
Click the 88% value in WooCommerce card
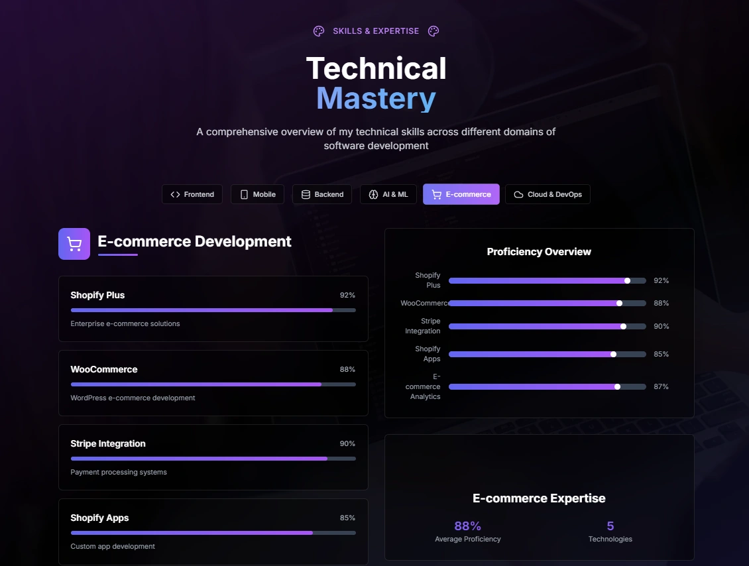click(347, 369)
